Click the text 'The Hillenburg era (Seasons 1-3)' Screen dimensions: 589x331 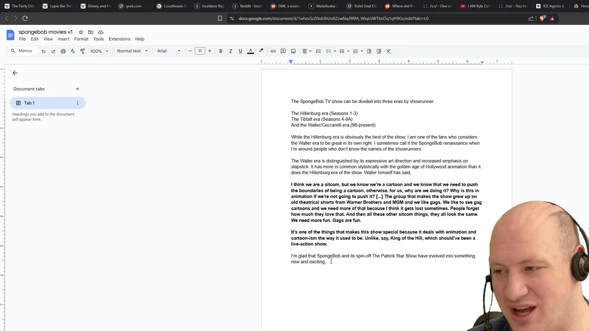[x=324, y=114]
